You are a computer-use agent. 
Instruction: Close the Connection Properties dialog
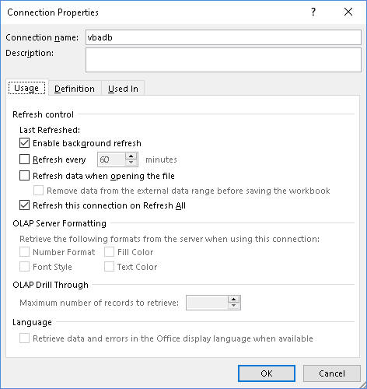(348, 12)
